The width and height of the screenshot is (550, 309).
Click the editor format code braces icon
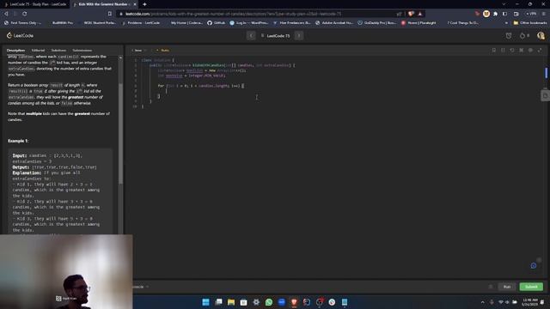click(503, 51)
